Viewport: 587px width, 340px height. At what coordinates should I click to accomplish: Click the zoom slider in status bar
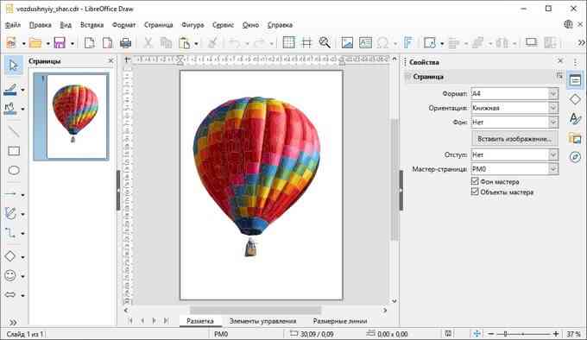[523, 334]
